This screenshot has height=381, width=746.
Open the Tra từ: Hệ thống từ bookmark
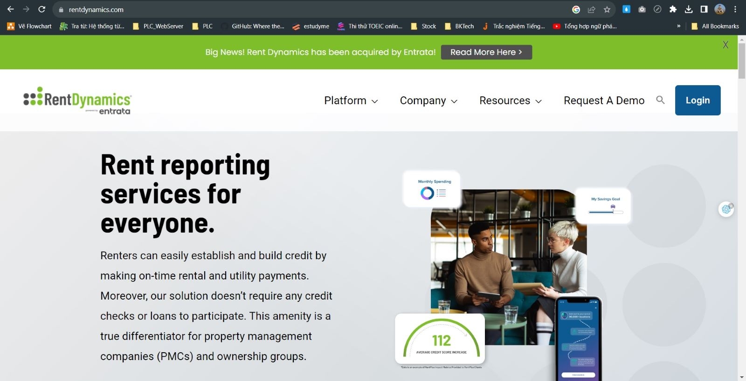[92, 27]
